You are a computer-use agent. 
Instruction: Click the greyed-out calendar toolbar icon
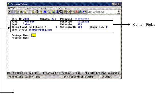[29, 12]
